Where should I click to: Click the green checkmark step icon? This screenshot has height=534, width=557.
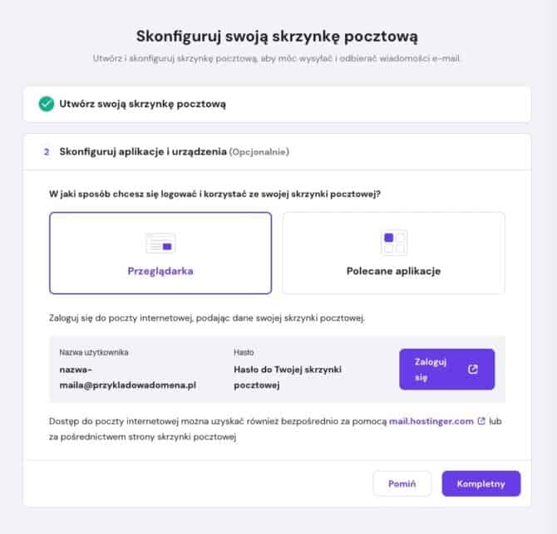[47, 105]
